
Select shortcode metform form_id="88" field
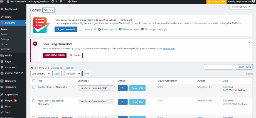(96, 88)
